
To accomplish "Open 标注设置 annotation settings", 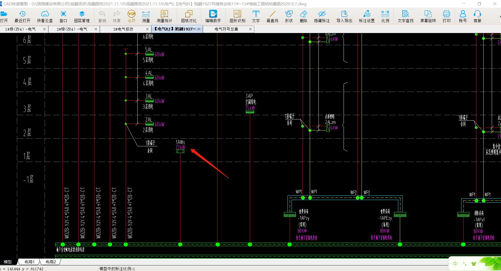I will (367, 17).
